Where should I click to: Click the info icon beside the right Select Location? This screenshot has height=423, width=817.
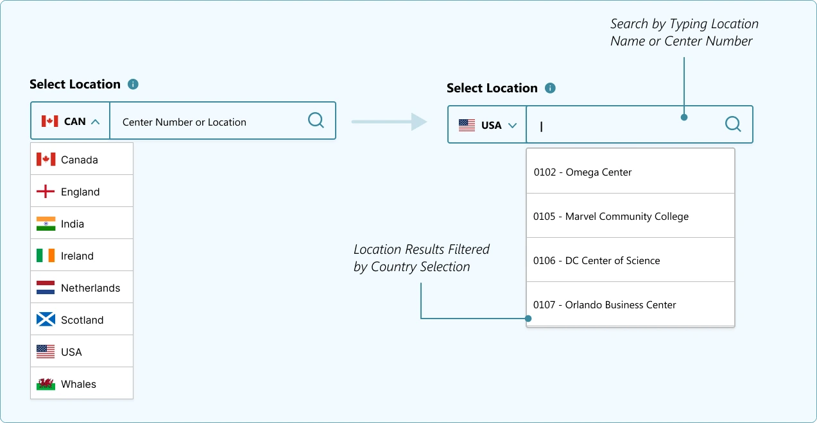coord(550,88)
